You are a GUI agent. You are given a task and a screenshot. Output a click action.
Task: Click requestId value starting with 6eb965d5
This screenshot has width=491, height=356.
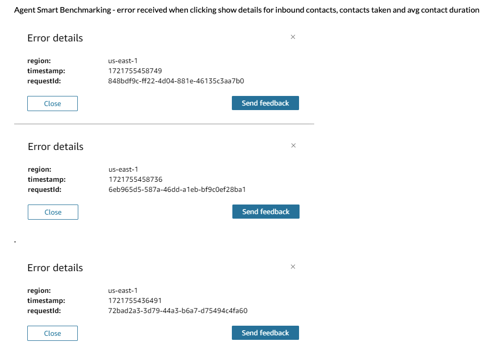point(177,189)
